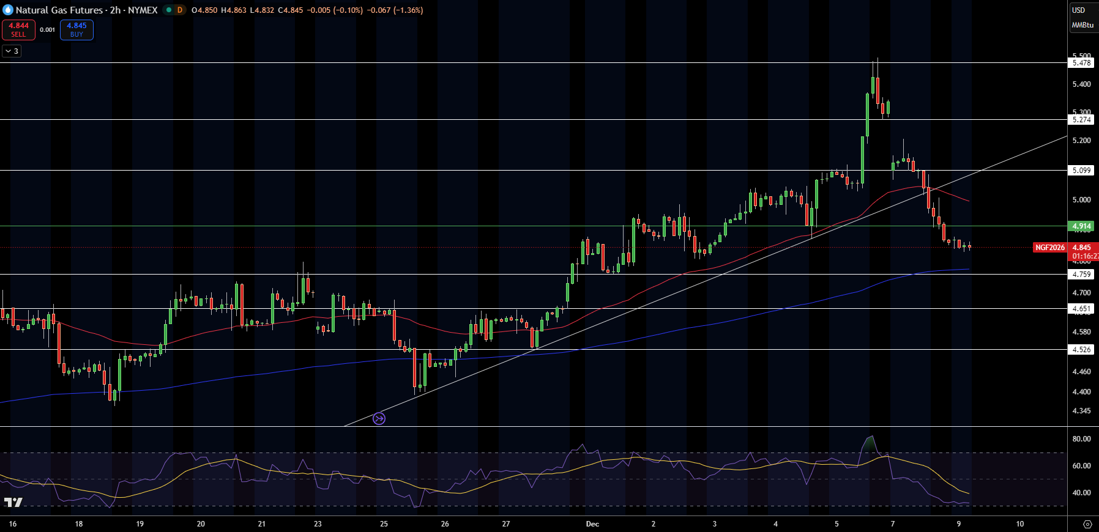
Task: Click the 4.526 support level label
Action: click(1081, 350)
